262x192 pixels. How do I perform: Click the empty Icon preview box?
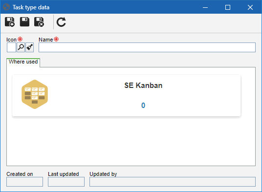pyautogui.click(x=11, y=47)
